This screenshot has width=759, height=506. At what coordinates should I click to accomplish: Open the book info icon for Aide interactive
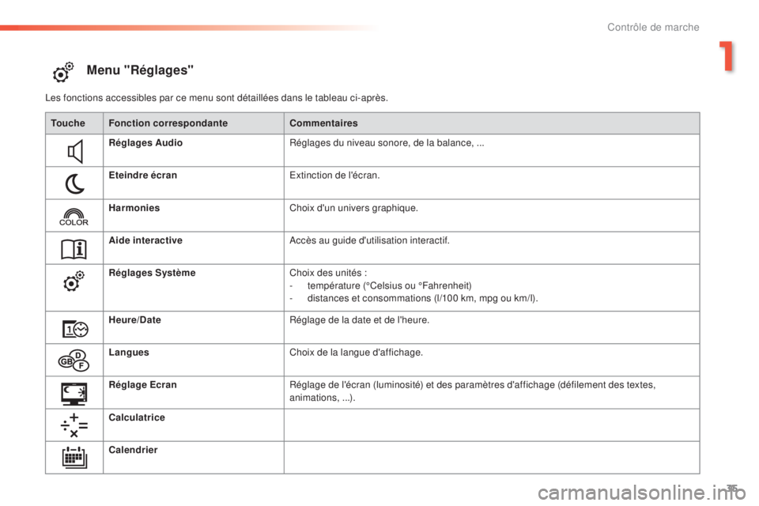[x=74, y=249]
